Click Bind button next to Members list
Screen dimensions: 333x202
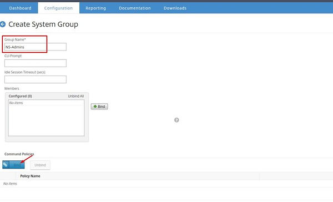click(99, 107)
